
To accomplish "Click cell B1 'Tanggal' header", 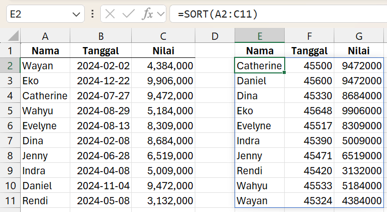I will pyautogui.click(x=101, y=51).
